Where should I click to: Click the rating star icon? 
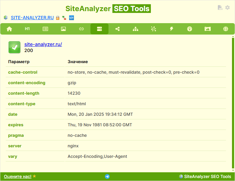tap(34, 176)
